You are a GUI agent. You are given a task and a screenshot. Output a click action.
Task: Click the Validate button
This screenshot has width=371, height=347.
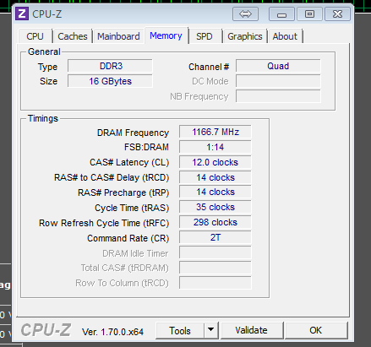click(252, 330)
